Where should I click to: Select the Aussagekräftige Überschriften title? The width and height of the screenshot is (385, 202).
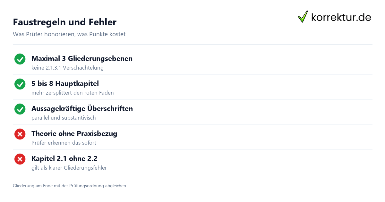(x=82, y=108)
